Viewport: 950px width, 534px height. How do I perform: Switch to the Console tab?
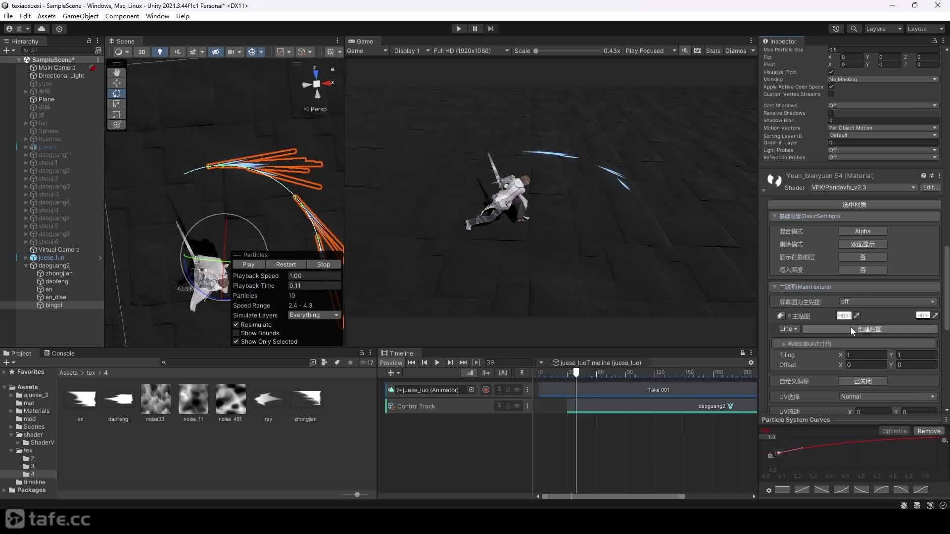tap(59, 353)
